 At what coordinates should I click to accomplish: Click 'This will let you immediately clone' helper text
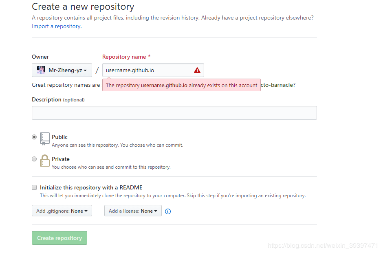tap(173, 196)
